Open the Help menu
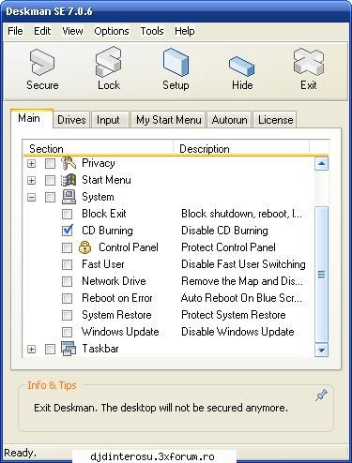352x463 pixels. (185, 31)
